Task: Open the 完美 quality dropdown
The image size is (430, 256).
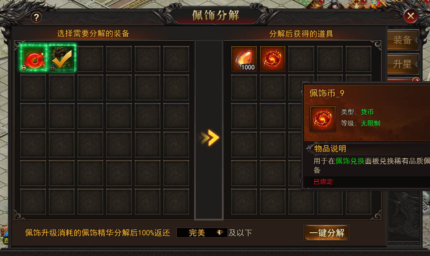Action: (x=202, y=233)
